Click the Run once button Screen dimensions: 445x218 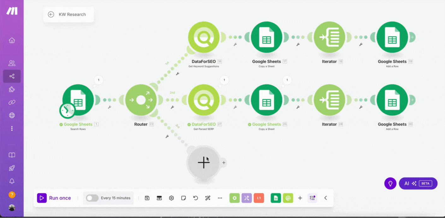click(54, 198)
